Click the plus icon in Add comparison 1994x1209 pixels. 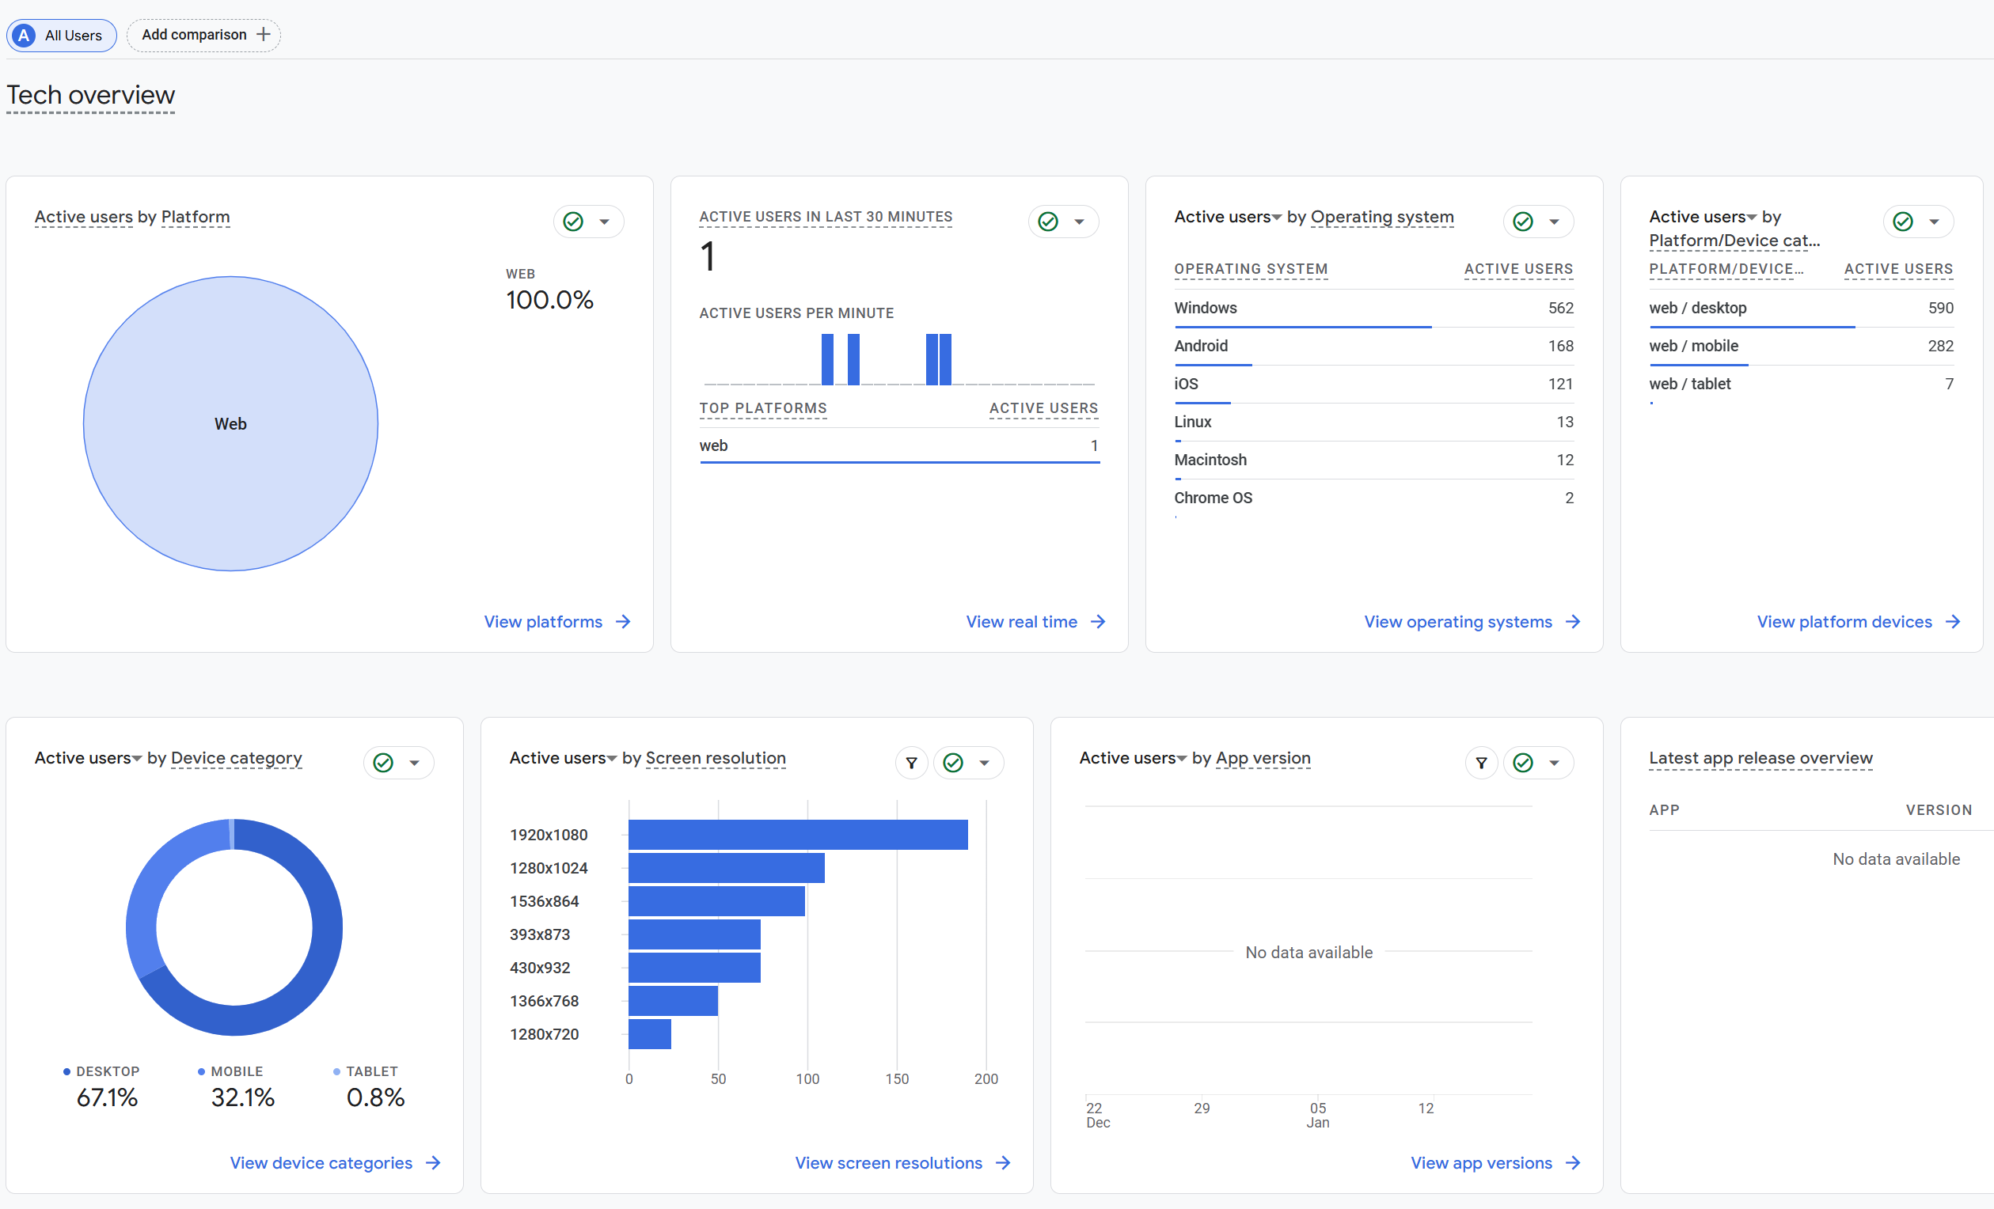pos(263,34)
